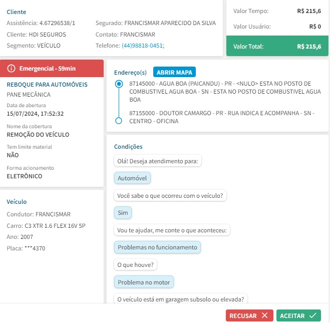
Task: Click the Veículo section heading
Action: [x=17, y=202]
